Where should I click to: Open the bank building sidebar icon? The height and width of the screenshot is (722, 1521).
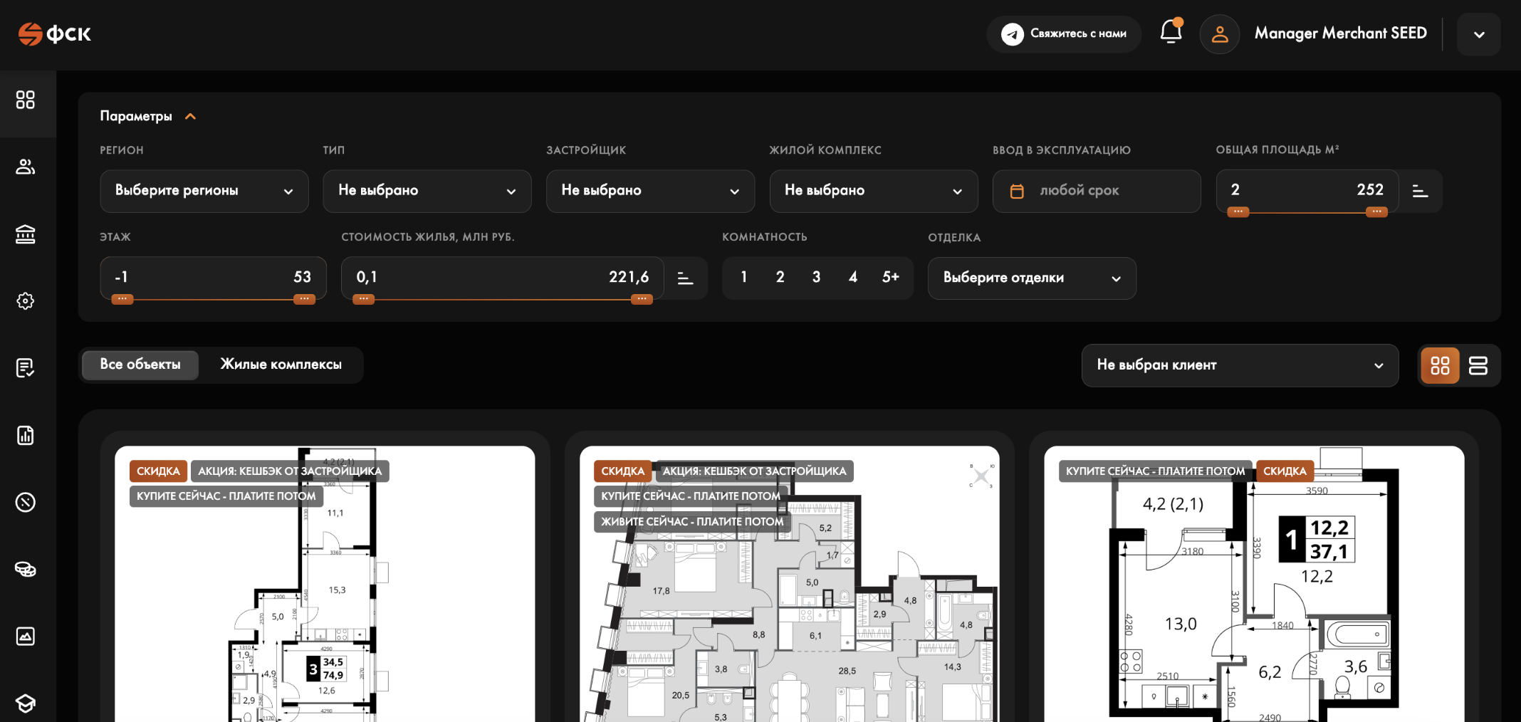click(x=26, y=234)
